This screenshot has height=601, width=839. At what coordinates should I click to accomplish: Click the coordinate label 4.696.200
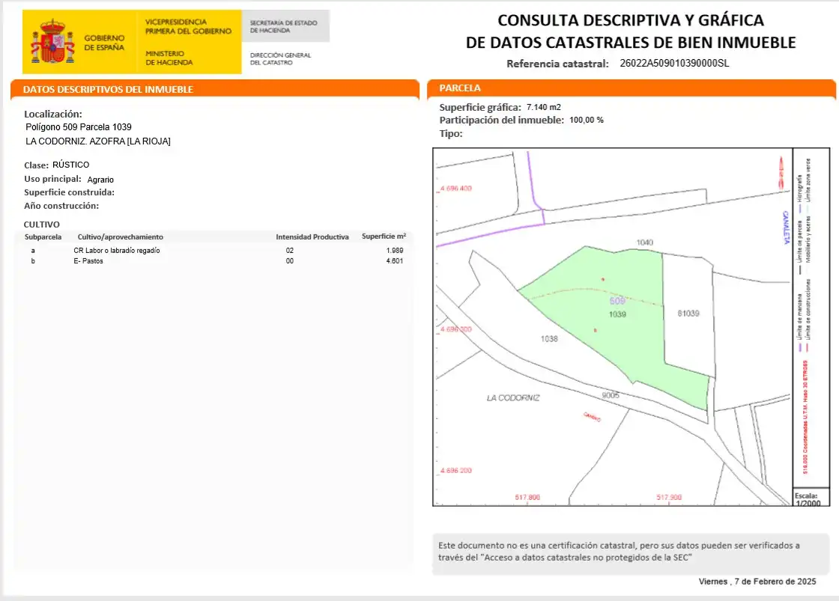456,471
